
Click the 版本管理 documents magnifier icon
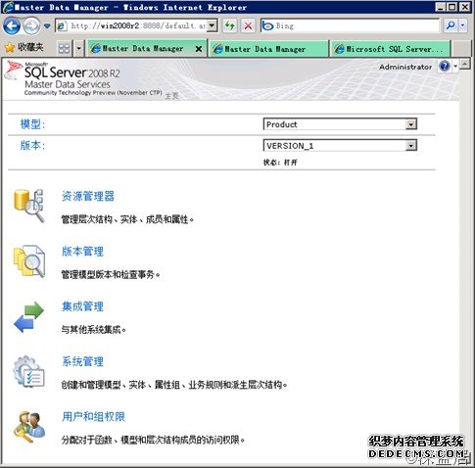pos(29,261)
